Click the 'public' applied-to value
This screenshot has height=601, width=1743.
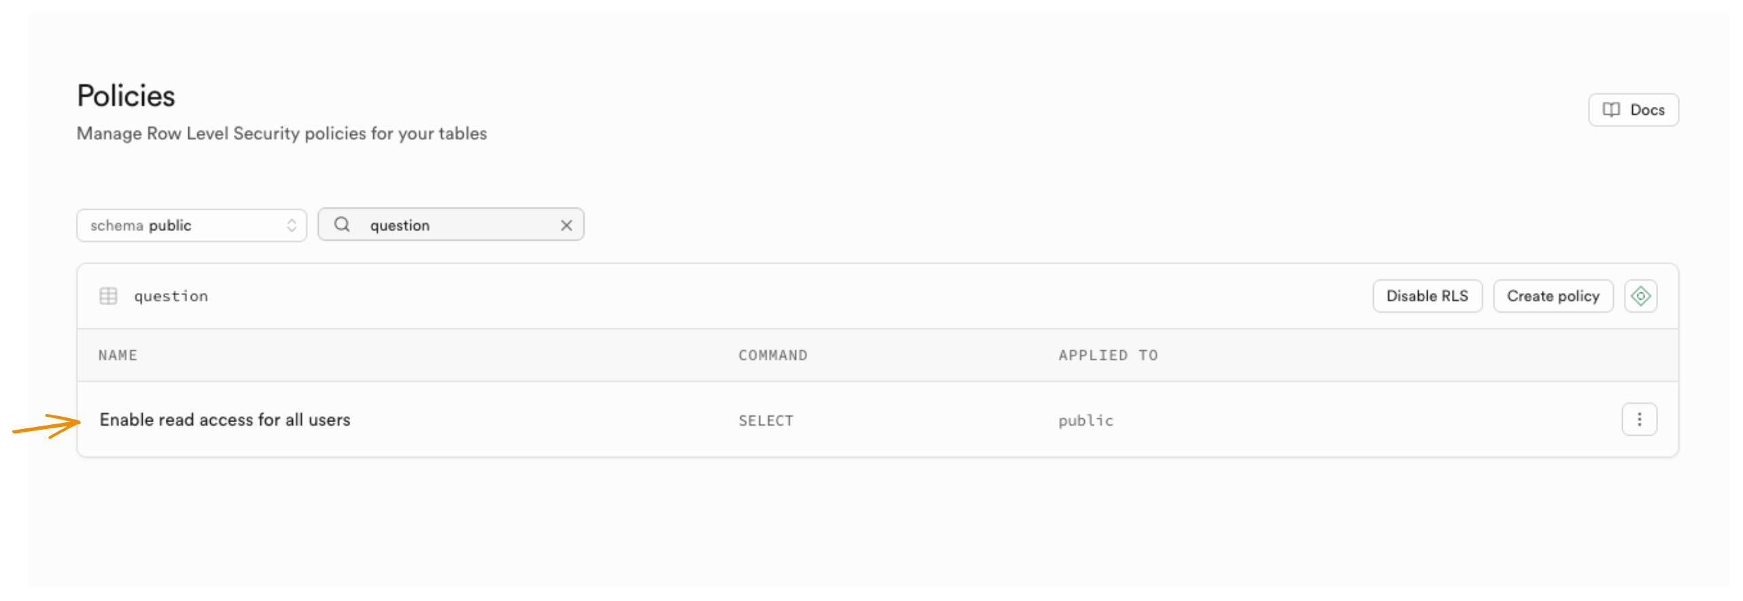tap(1085, 421)
